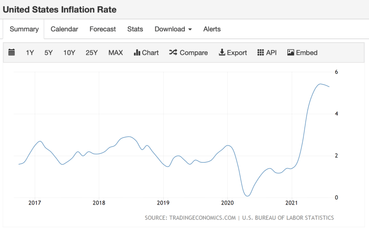Screen dimensions: 369x247
Task: Go to the Forecast tab
Action: pyautogui.click(x=103, y=29)
